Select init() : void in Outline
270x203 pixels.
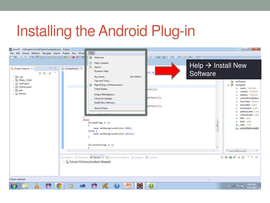[243, 125]
